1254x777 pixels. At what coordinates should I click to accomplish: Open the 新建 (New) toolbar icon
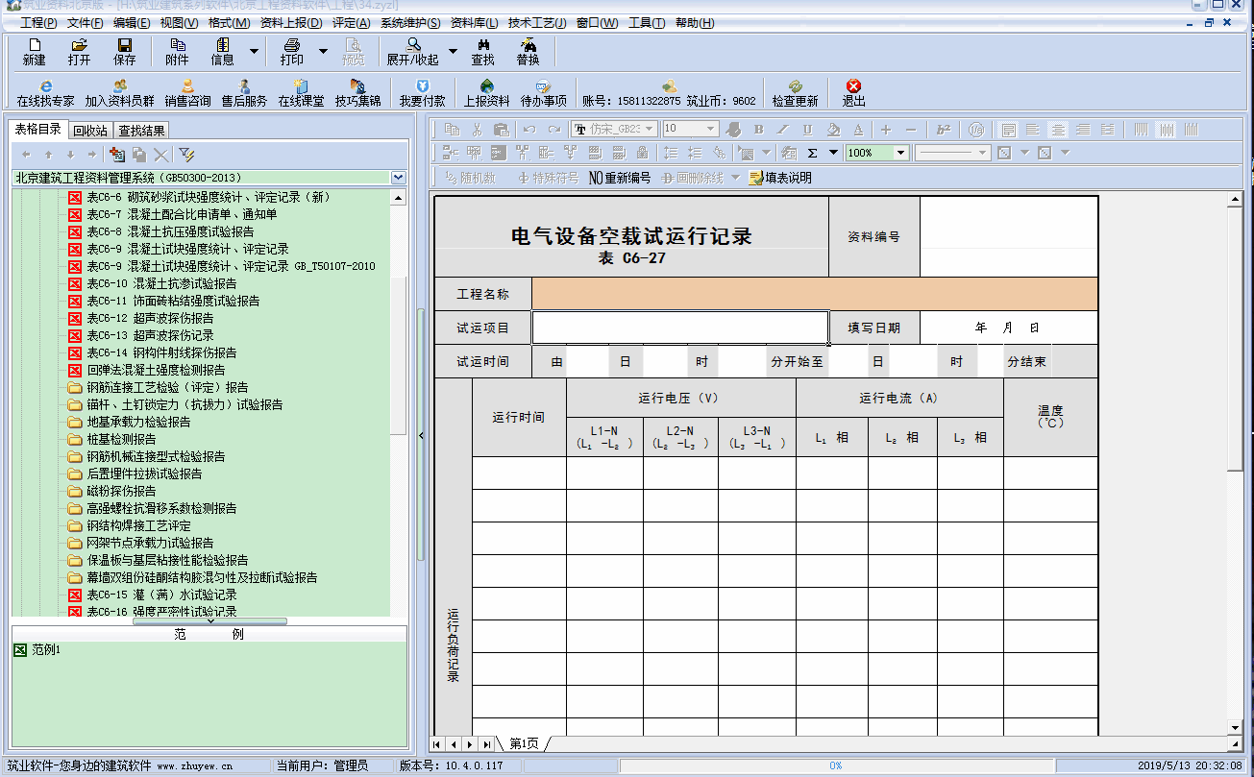tap(34, 51)
